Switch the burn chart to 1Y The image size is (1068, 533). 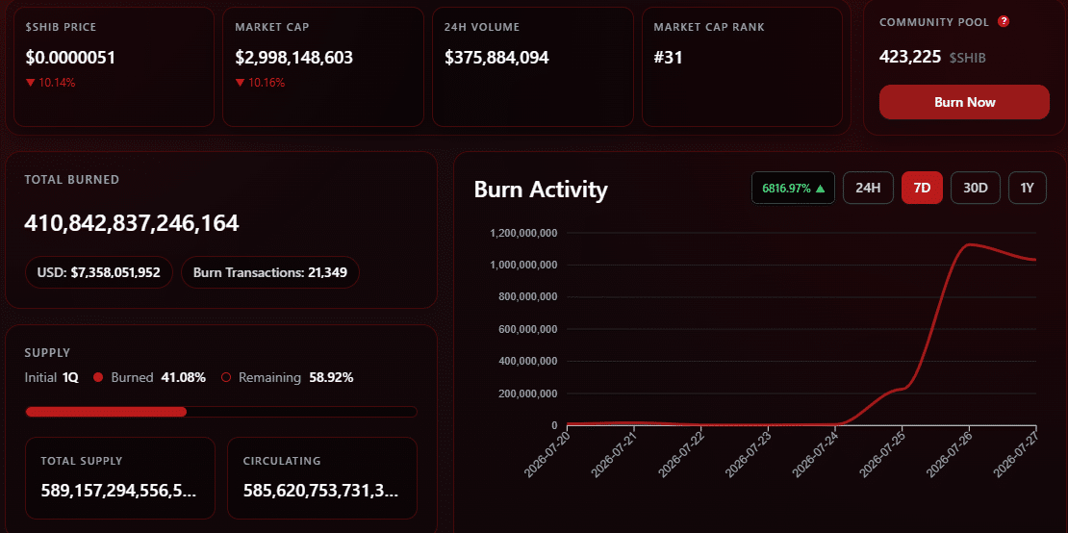tap(1028, 188)
